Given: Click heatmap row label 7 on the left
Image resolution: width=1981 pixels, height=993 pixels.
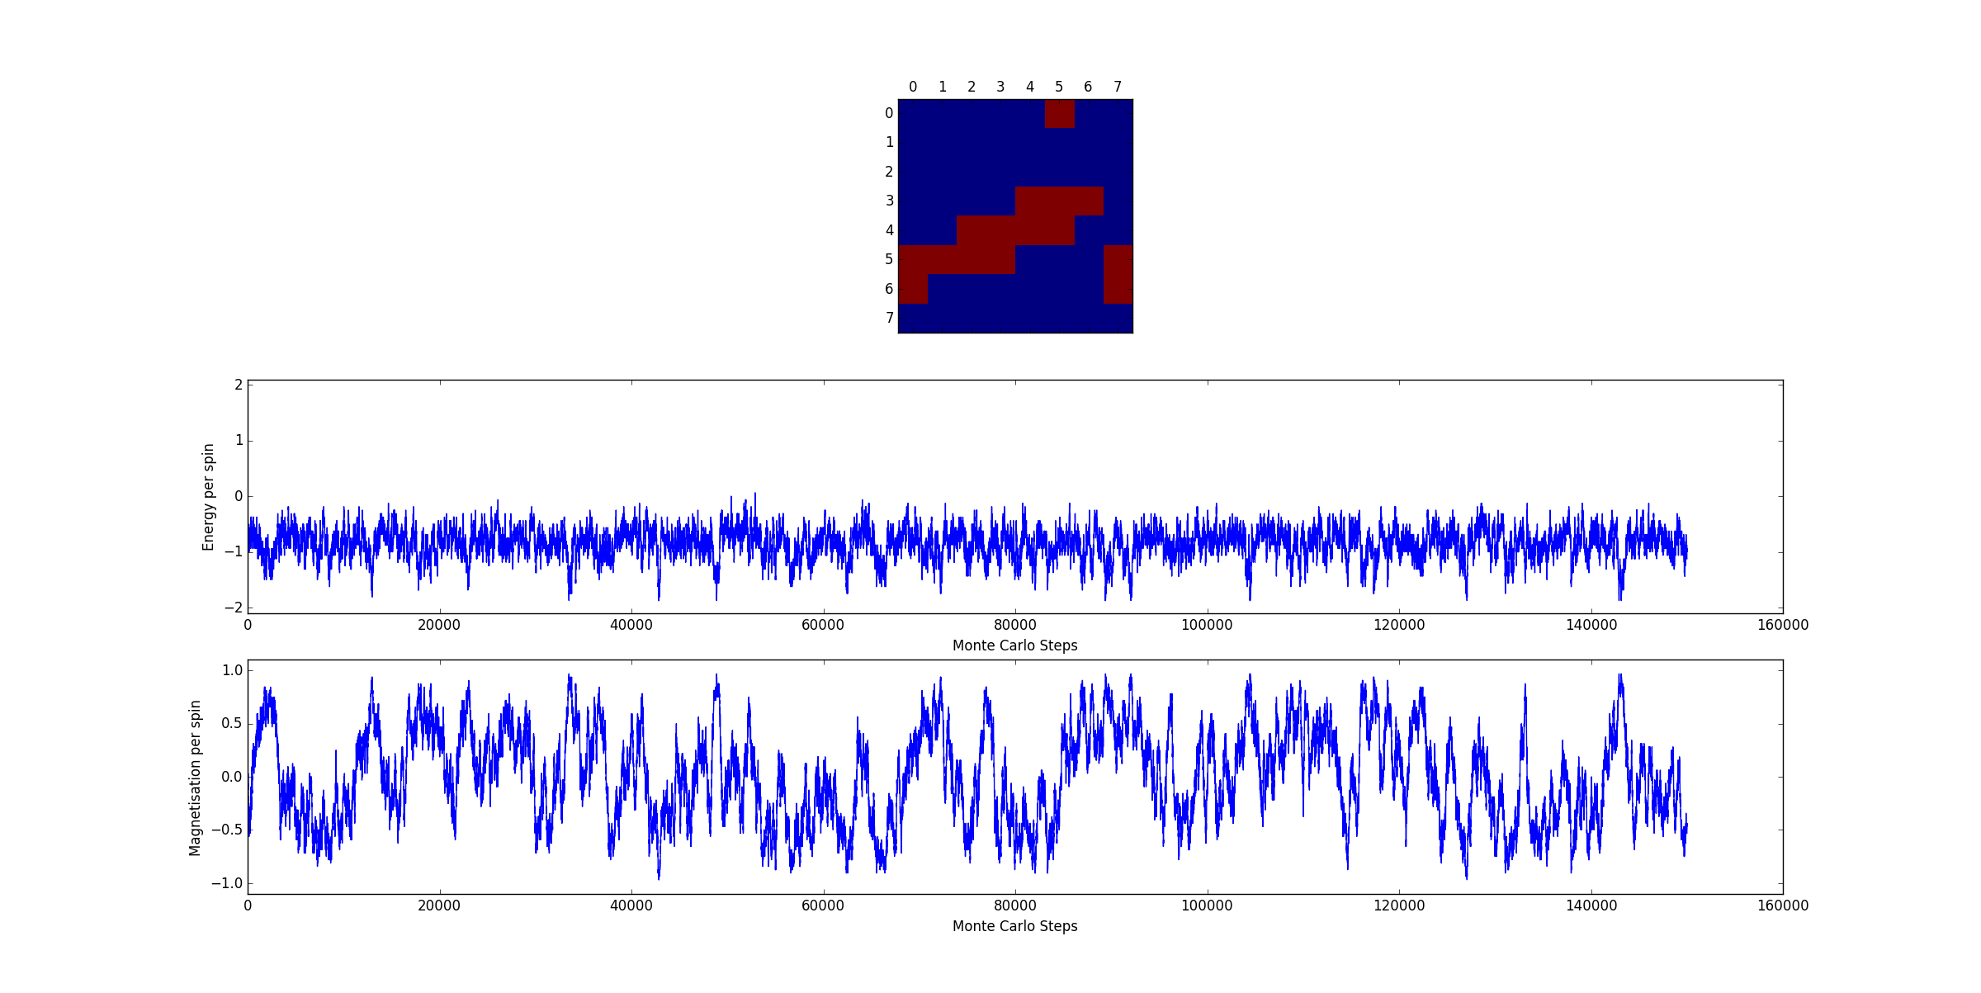Looking at the screenshot, I should [889, 318].
